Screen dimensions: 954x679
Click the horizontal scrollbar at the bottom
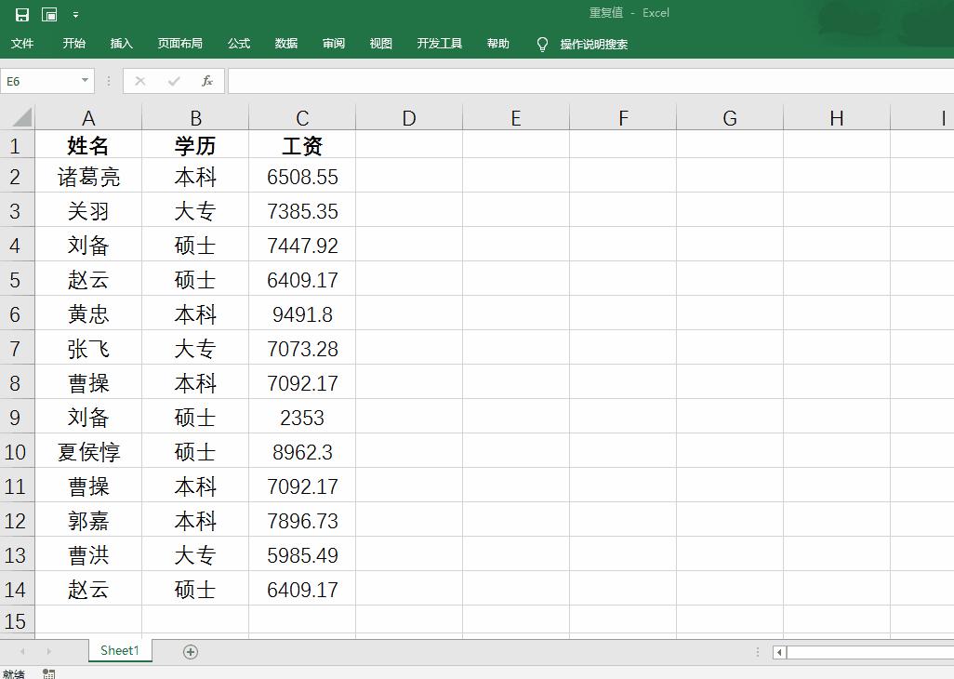coord(865,654)
